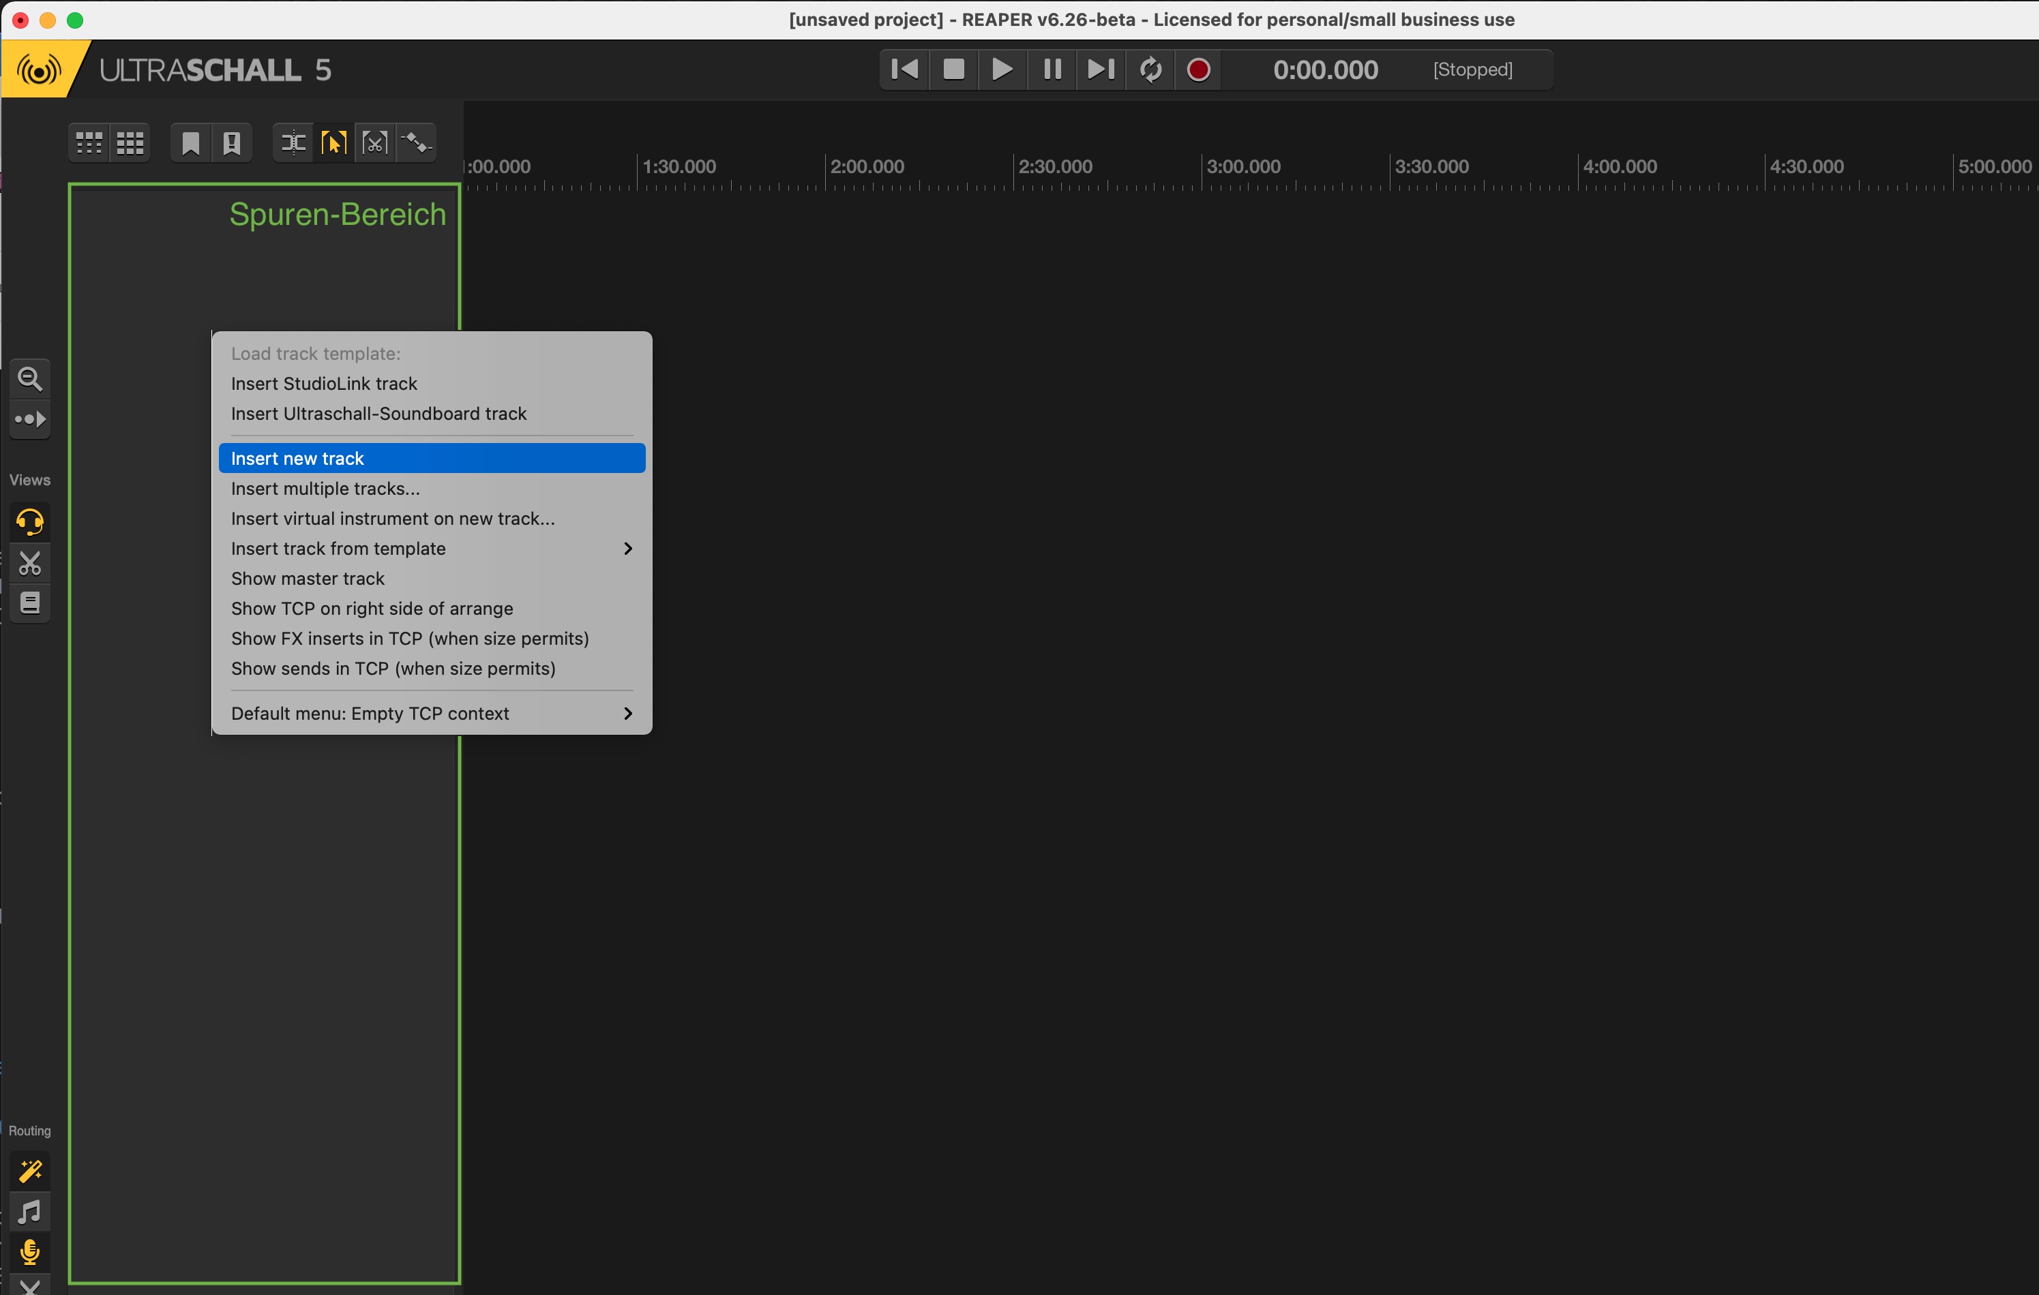Click the zoom out magnifier icon
Viewport: 2039px width, 1295px height.
click(29, 378)
